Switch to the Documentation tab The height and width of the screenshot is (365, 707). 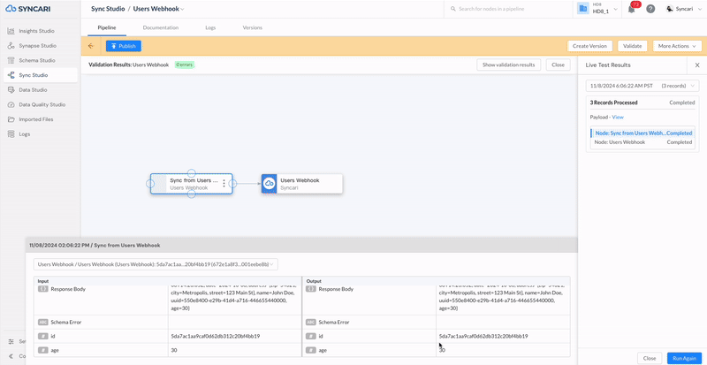161,27
